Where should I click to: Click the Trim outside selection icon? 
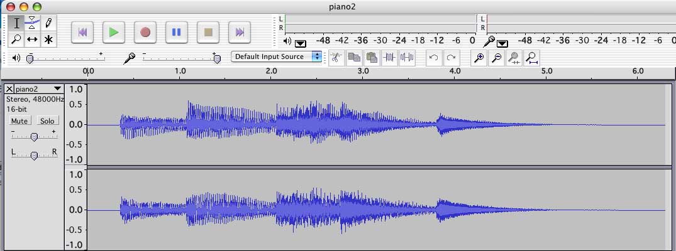[389, 58]
